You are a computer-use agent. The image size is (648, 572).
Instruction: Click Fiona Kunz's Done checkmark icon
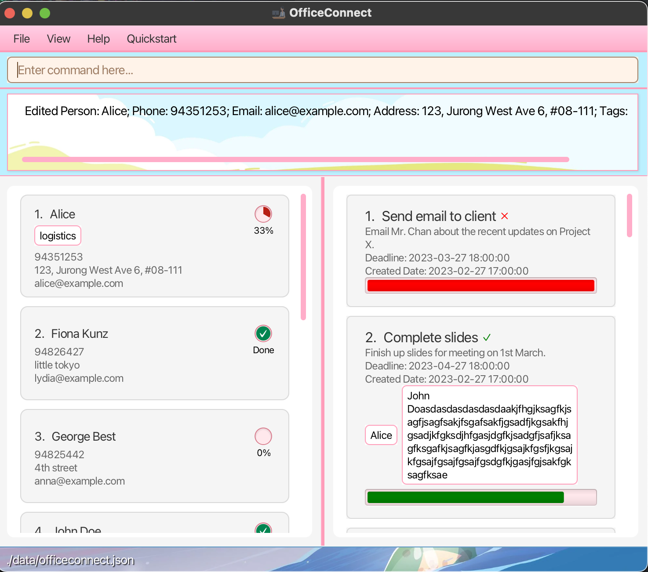click(263, 333)
